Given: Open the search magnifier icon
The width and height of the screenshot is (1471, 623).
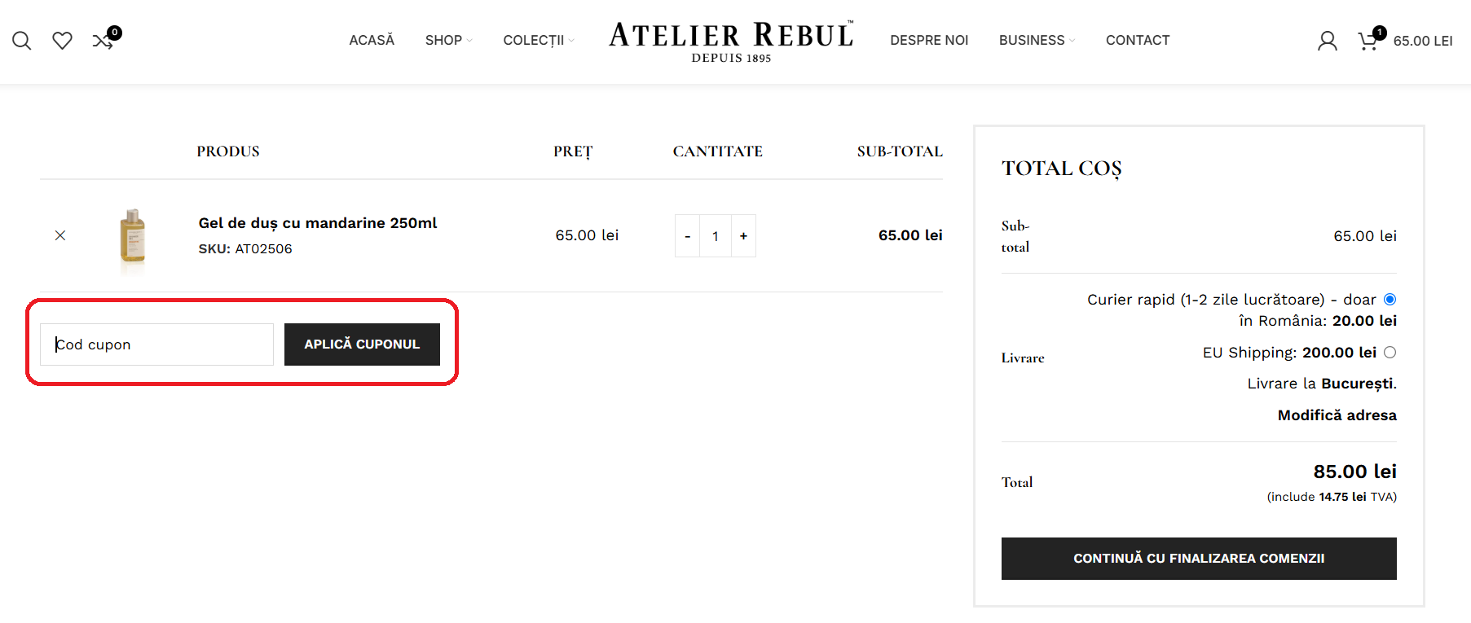Looking at the screenshot, I should click(22, 41).
